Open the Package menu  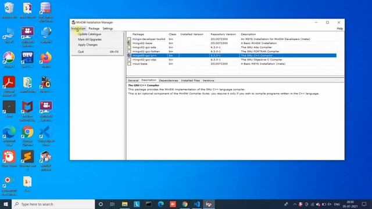(94, 28)
